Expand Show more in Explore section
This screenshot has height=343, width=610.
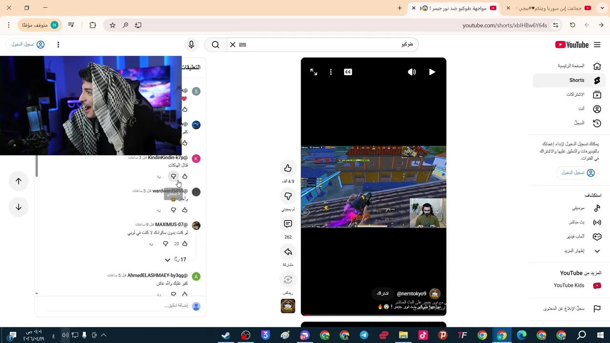click(569, 251)
